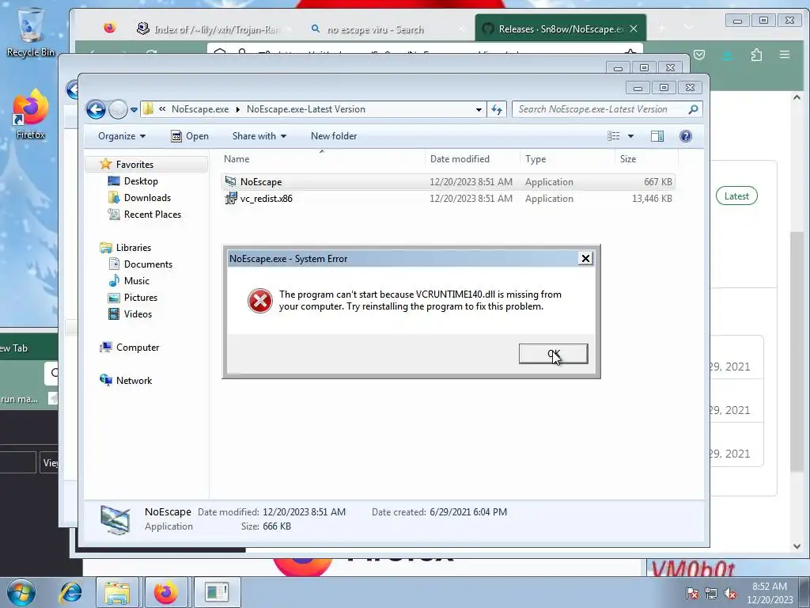Sort files by the Size column
The image size is (810, 608).
645,158
